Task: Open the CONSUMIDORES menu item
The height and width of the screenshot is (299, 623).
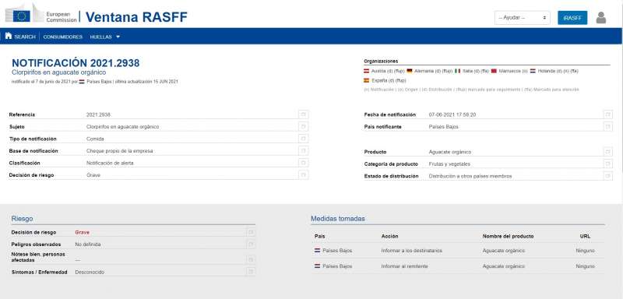Action: (x=63, y=37)
